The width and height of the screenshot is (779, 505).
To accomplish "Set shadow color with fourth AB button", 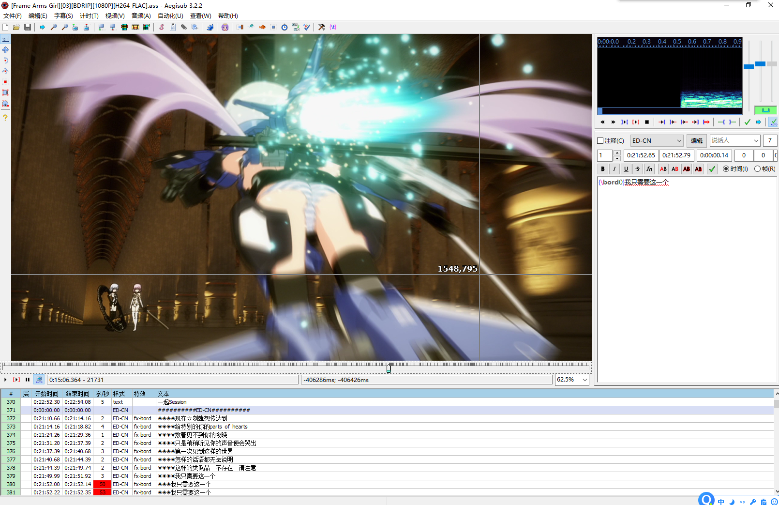I will pos(698,169).
